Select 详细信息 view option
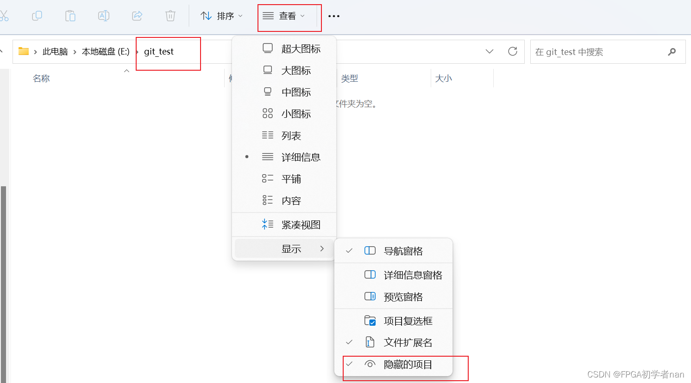The image size is (691, 383). pyautogui.click(x=284, y=157)
